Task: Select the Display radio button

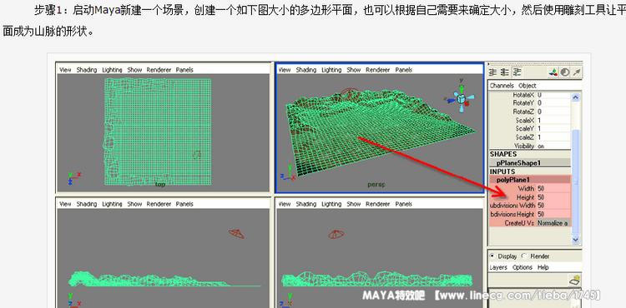Action: [492, 256]
